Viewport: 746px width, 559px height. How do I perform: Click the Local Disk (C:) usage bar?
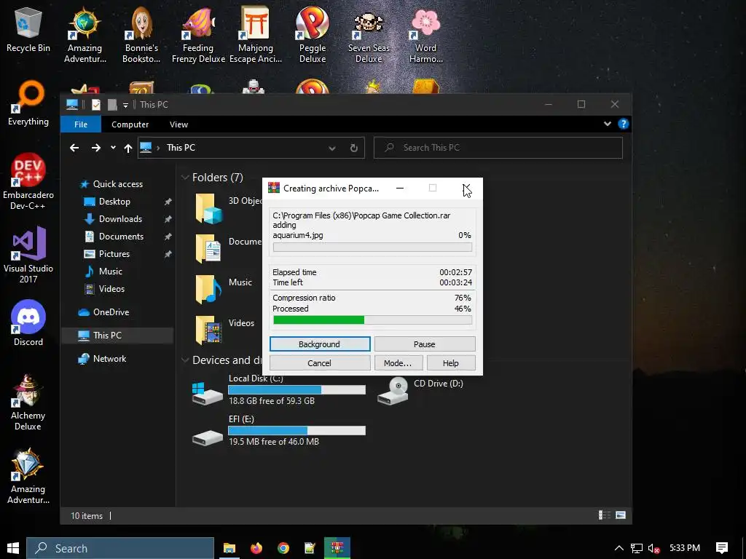pyautogui.click(x=297, y=390)
